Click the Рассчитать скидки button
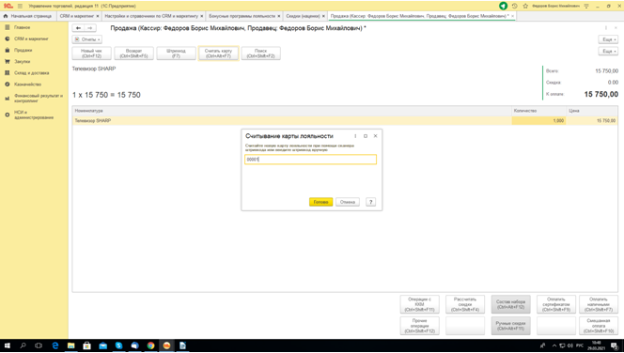The height and width of the screenshot is (353, 624). 465,304
